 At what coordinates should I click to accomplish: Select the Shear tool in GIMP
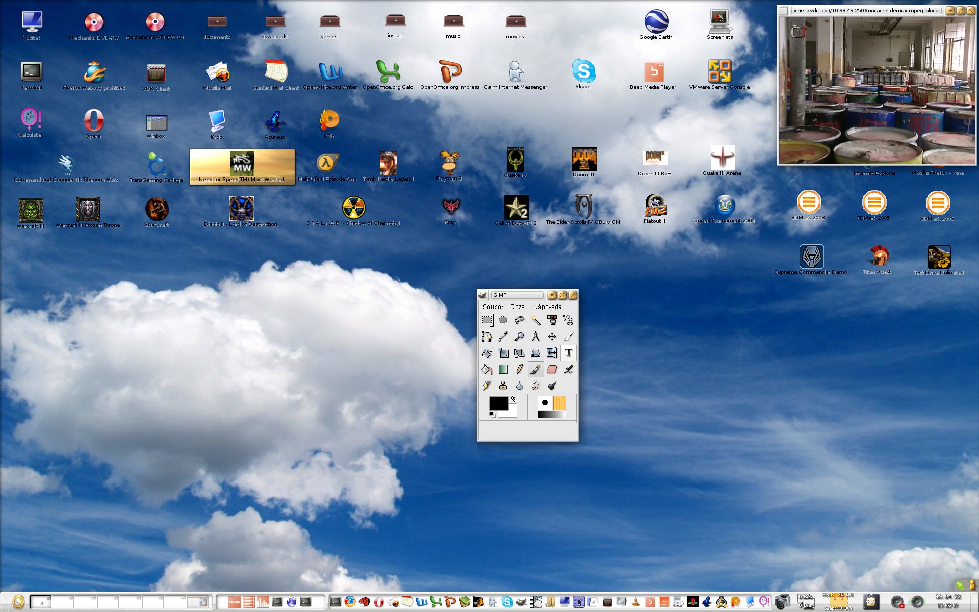point(520,353)
